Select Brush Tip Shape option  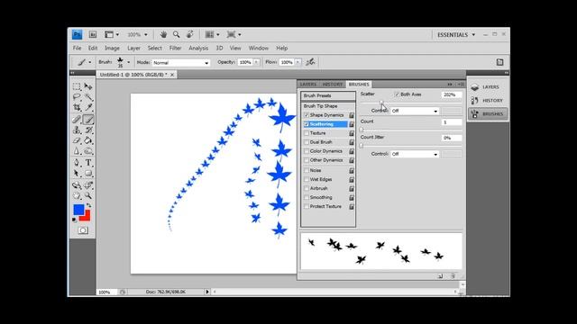point(321,106)
